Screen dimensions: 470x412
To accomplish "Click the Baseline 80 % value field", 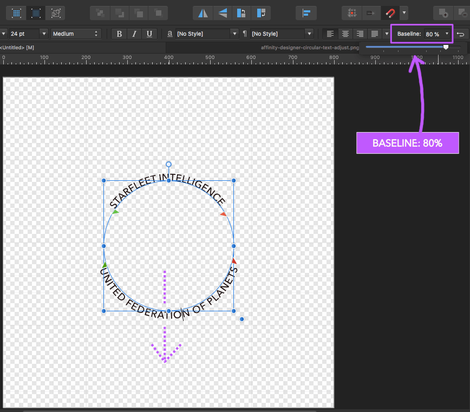I will (x=432, y=34).
